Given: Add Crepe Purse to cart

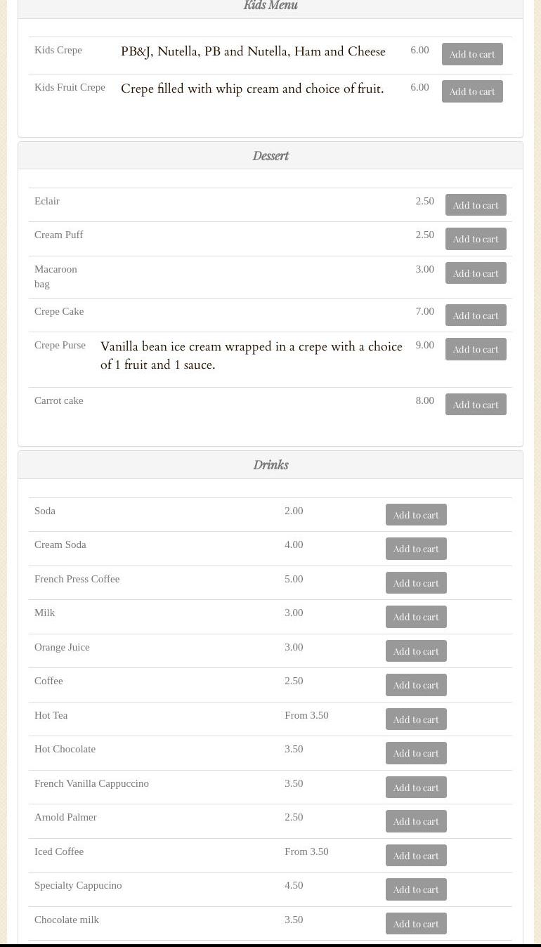Looking at the screenshot, I should (476, 349).
